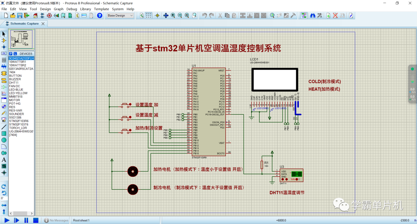Image resolution: width=417 pixels, height=224 pixels.
Task: Remove sheet with red X page icon
Action: pyautogui.click(x=336, y=16)
